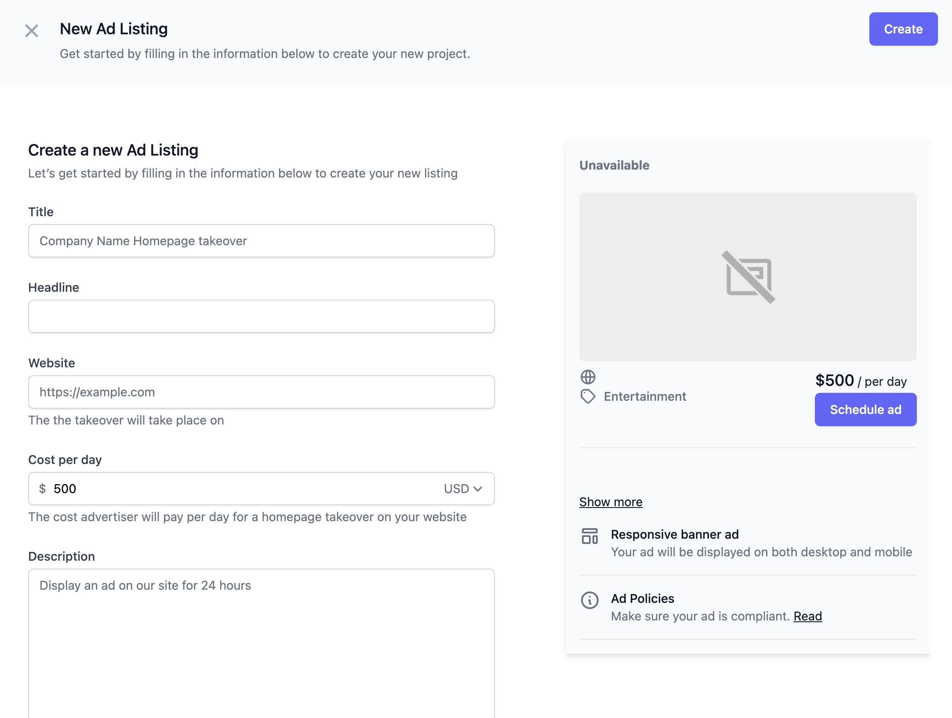Click the globe website icon
952x718 pixels.
588,377
